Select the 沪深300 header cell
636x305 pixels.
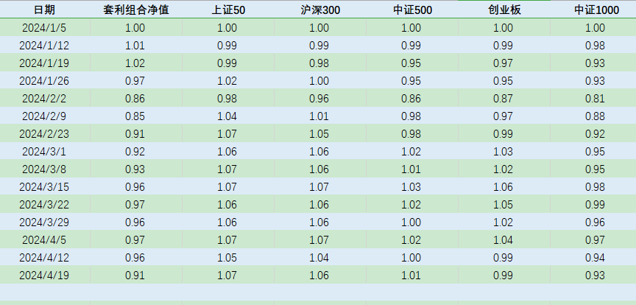319,10
